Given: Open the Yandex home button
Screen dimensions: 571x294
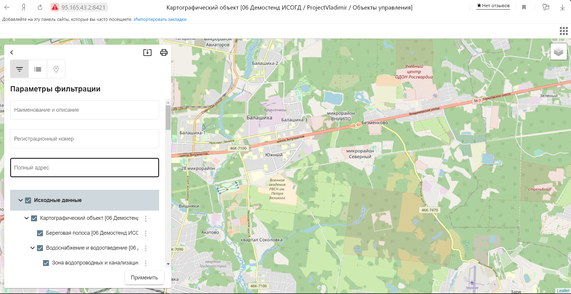Looking at the screenshot, I should tap(24, 7).
